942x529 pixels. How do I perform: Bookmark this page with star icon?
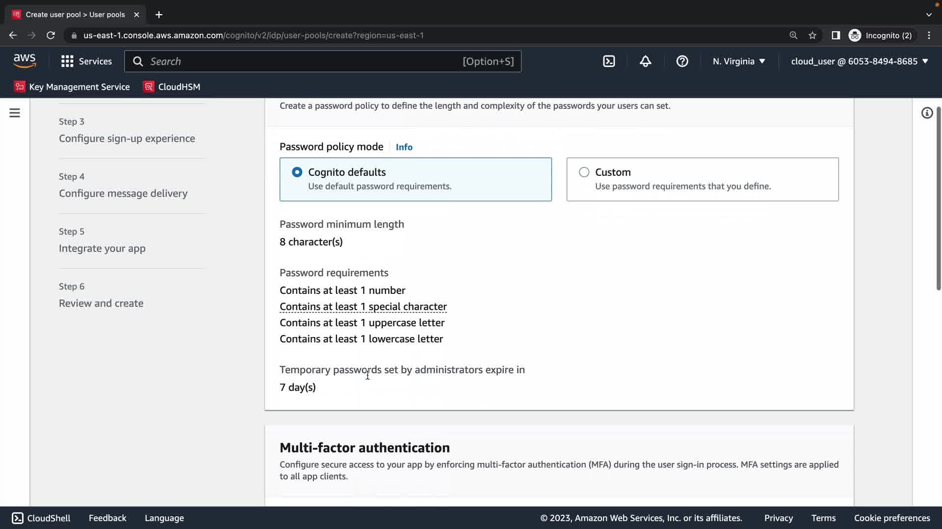point(812,35)
